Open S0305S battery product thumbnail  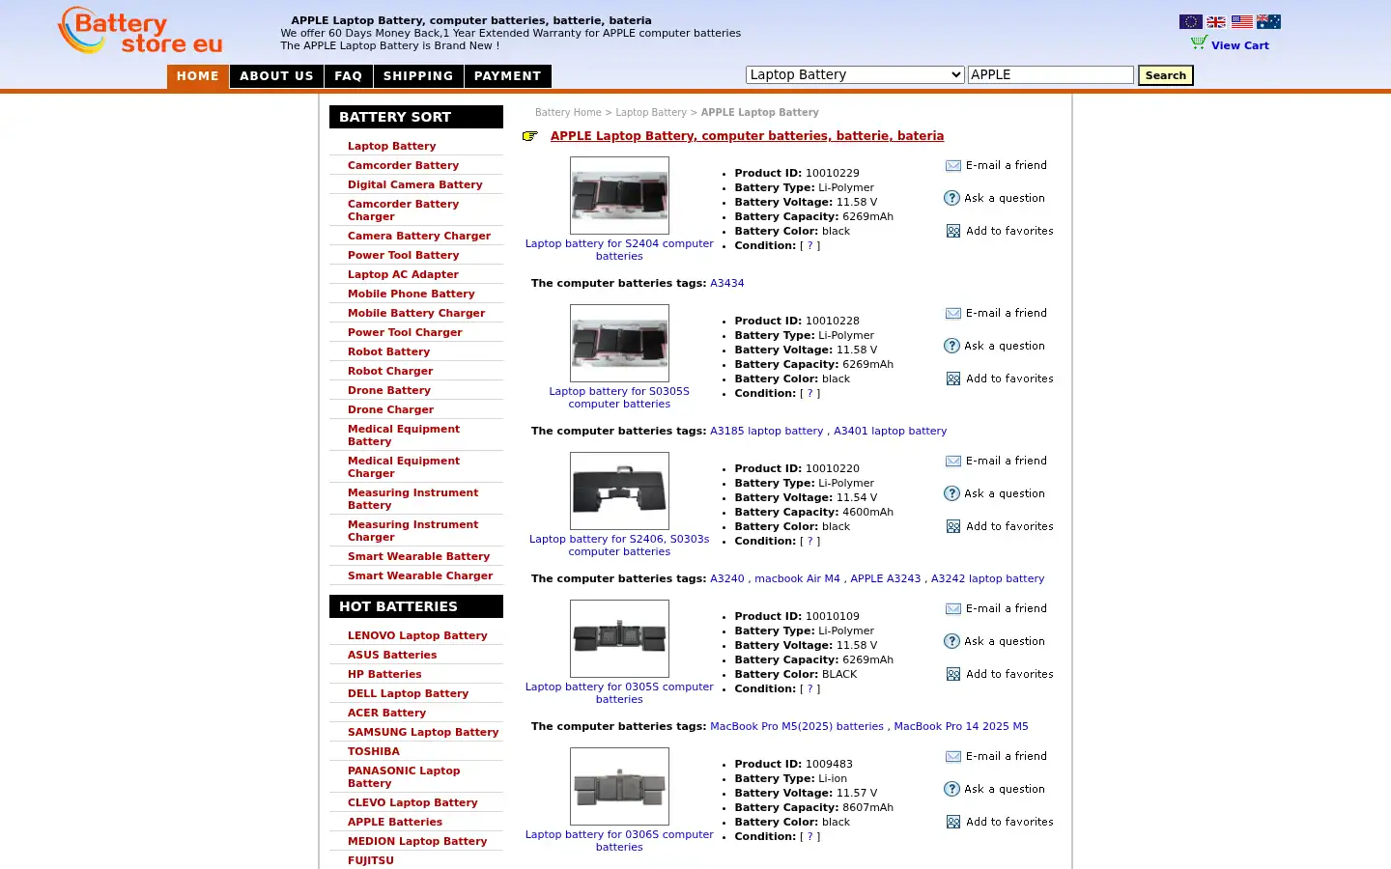click(x=619, y=343)
